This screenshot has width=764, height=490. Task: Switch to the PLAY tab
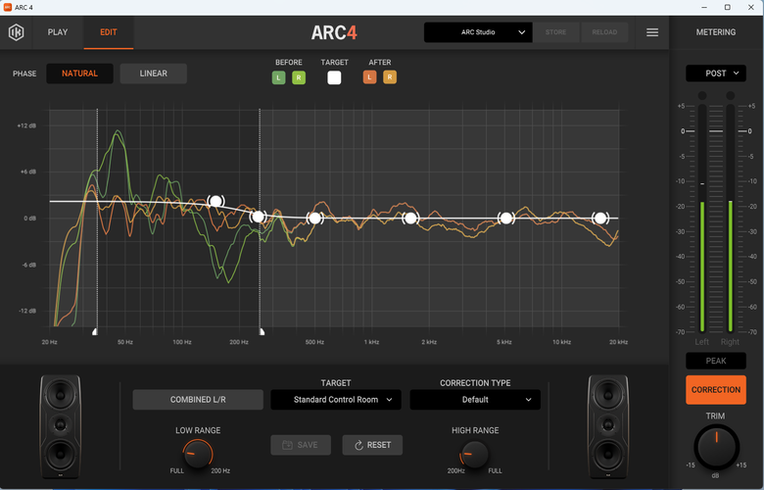point(58,32)
